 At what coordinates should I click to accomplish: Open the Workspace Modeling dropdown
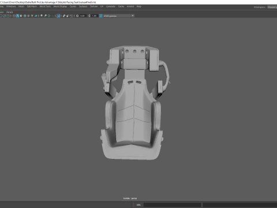(x=272, y=7)
